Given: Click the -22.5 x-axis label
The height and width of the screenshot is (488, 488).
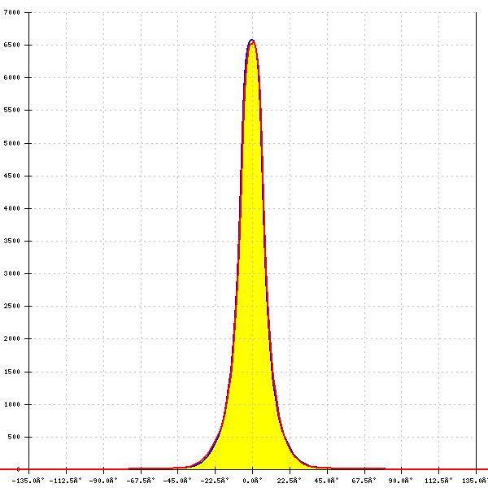Looking at the screenshot, I should click(x=215, y=481).
